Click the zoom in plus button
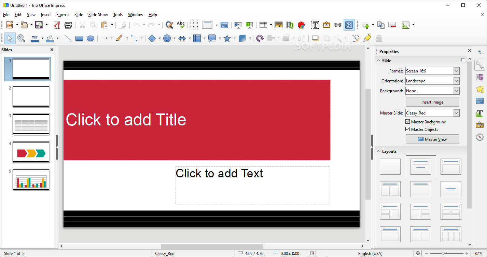Viewport: 487px width, 257px height. coord(467,253)
